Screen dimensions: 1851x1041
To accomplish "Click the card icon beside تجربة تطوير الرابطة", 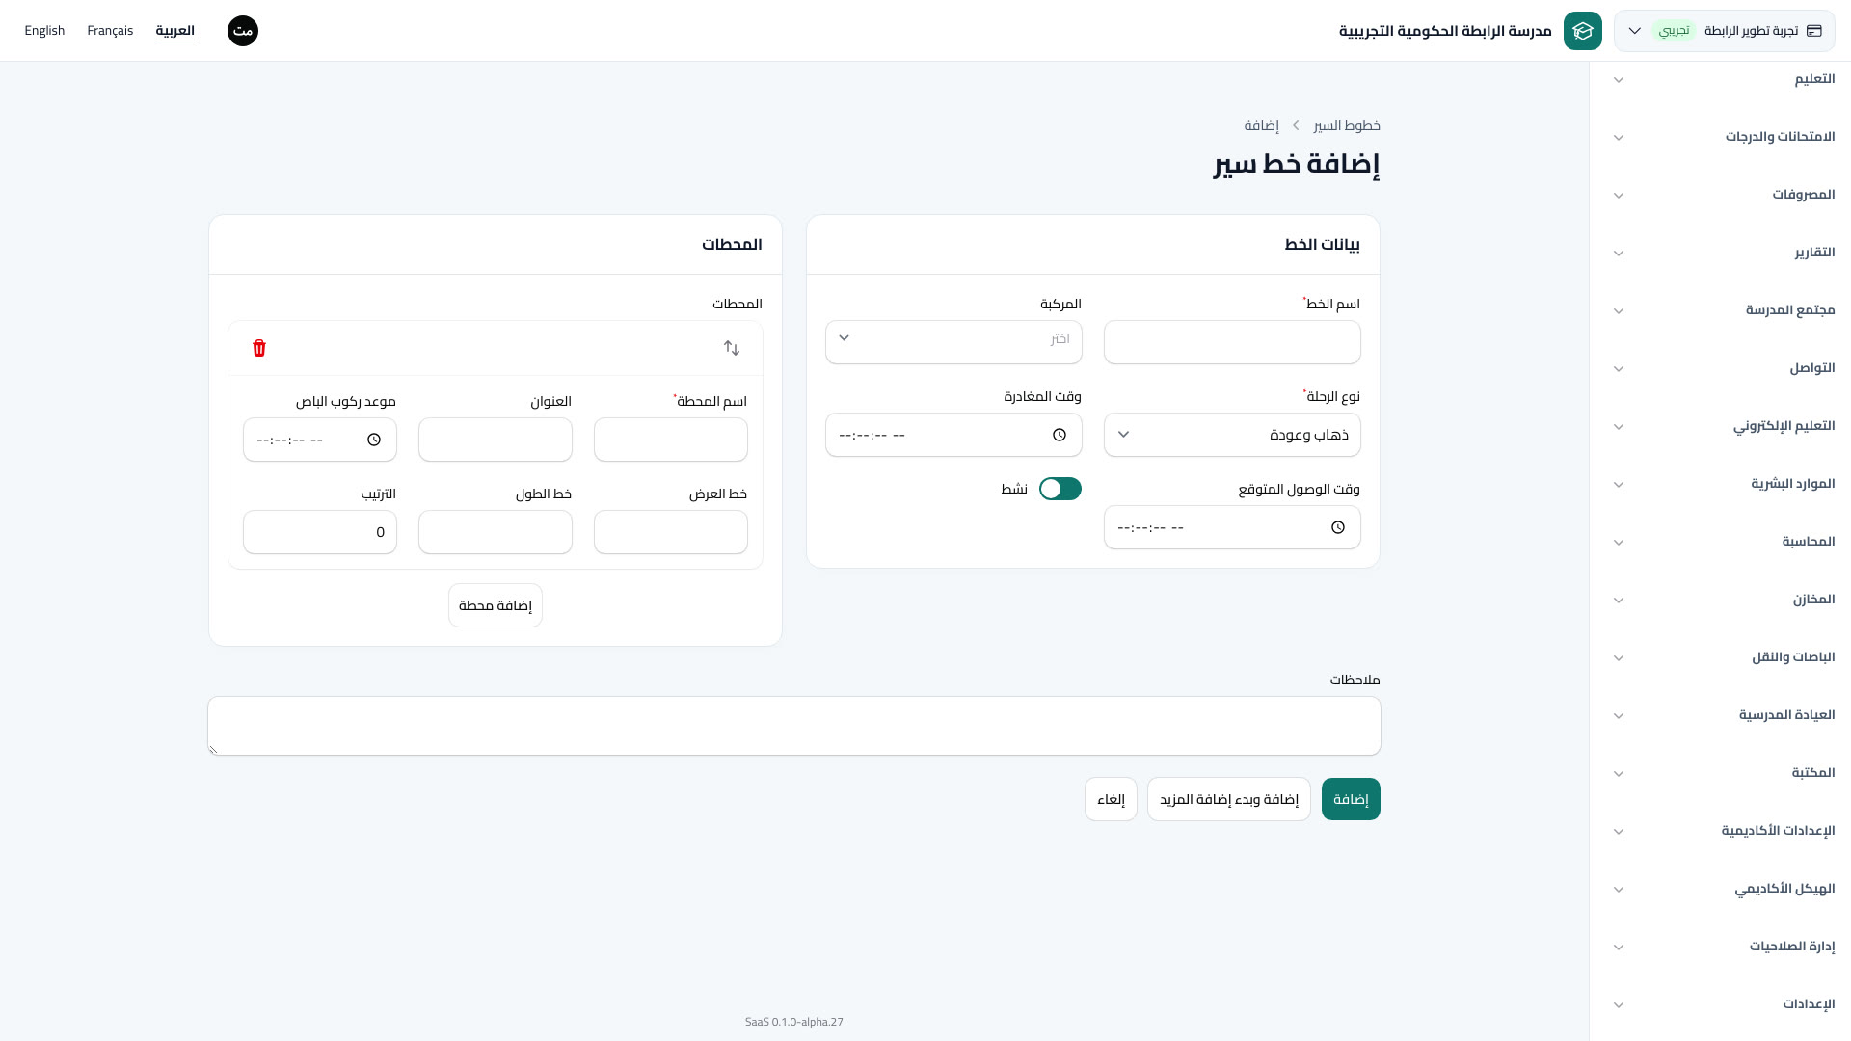I will click(x=1814, y=31).
